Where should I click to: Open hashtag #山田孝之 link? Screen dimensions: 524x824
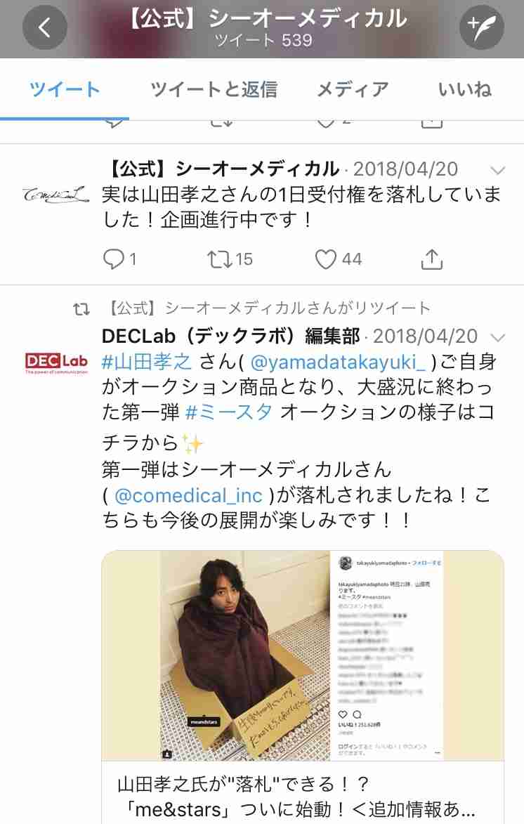pos(147,362)
